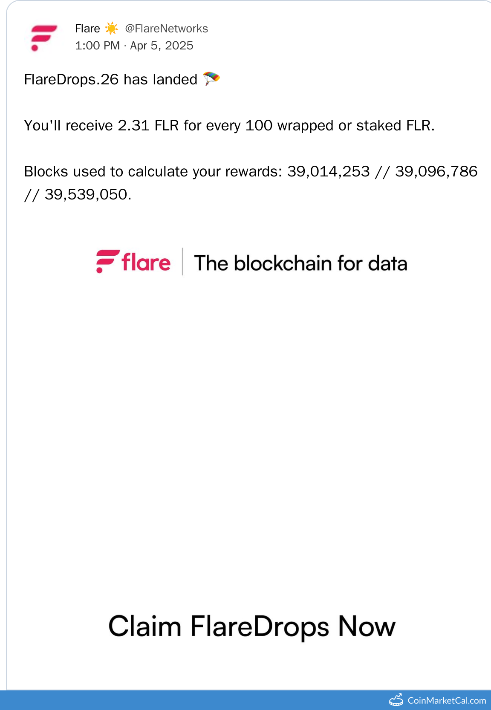Click the 1:00 PM post time
The image size is (491, 710).
[x=97, y=46]
